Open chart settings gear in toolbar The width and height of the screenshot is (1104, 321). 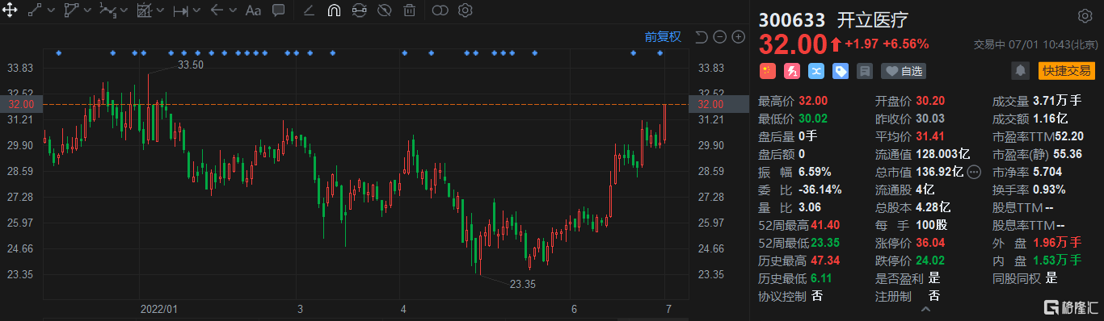pyautogui.click(x=465, y=10)
